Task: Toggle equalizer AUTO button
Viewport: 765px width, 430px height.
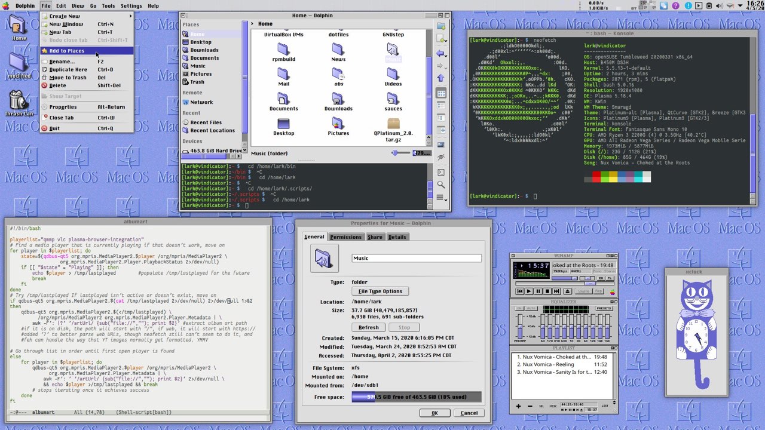Action: pos(531,308)
